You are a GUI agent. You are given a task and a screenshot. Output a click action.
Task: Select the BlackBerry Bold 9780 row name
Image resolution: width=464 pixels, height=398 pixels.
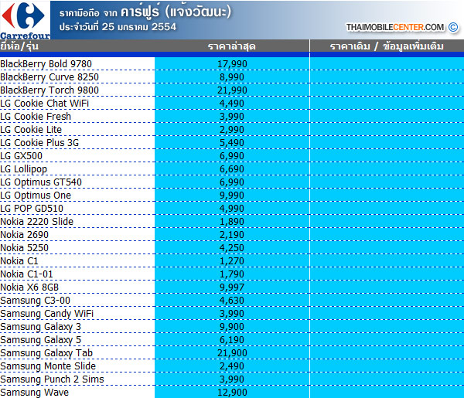pyautogui.click(x=46, y=64)
